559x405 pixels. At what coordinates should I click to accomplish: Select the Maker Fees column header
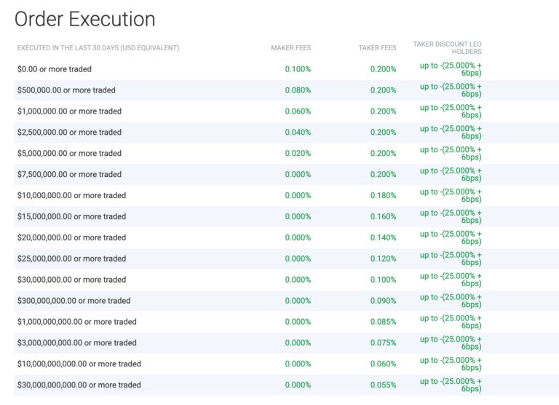tap(291, 48)
